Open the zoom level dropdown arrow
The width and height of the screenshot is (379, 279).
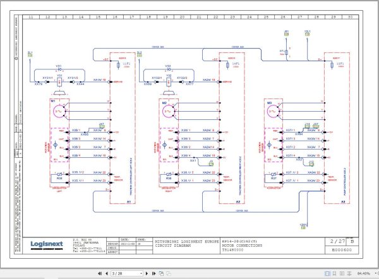pyautogui.click(x=375, y=273)
